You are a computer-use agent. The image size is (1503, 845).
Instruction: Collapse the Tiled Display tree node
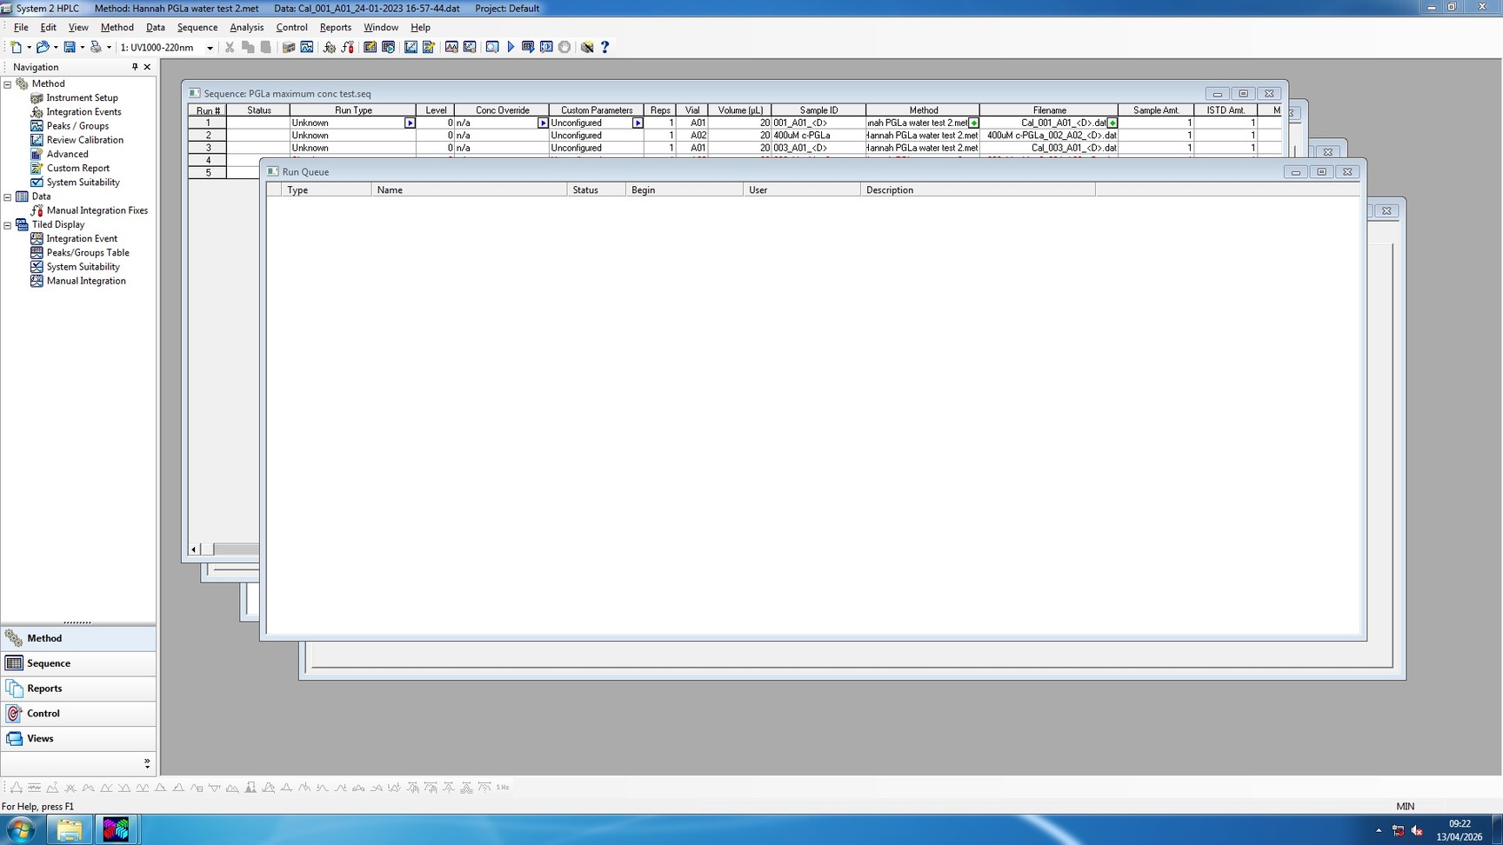pos(8,225)
